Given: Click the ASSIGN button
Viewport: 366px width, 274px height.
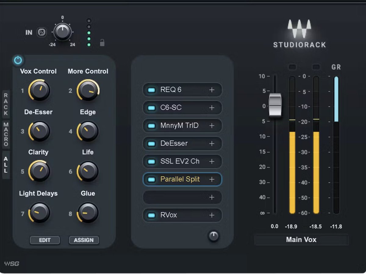Looking at the screenshot, I should point(84,240).
